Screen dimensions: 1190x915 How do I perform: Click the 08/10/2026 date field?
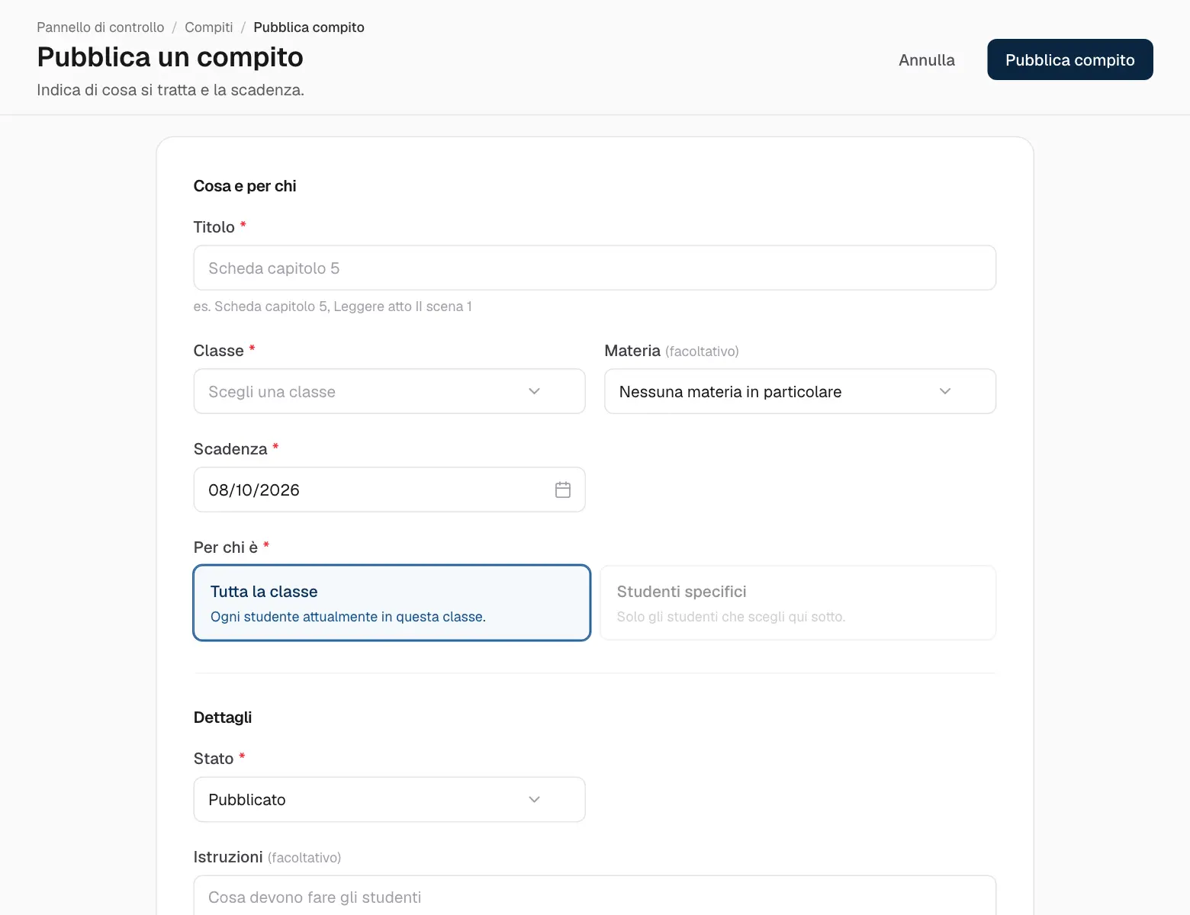coord(389,490)
